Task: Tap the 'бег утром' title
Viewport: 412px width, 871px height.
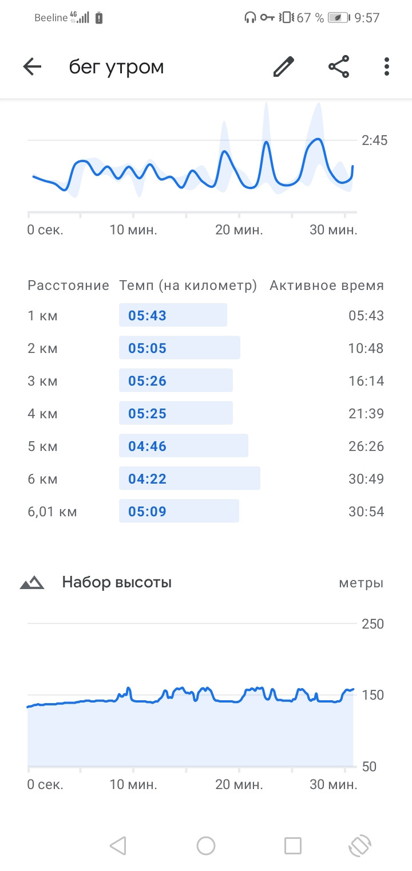Action: coord(117,67)
